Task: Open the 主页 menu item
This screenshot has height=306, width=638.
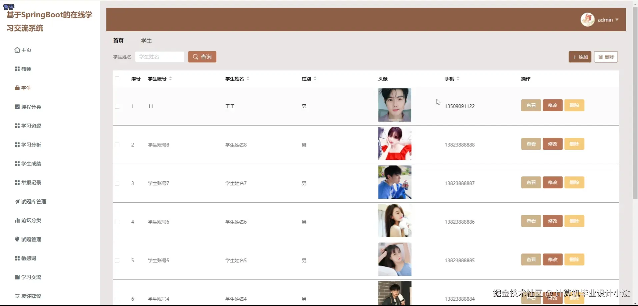Action: 23,50
